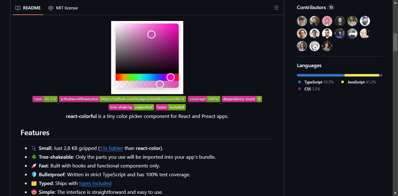Screen dimensions: 398x196
Task: Click the book icon beside README
Action: point(18,8)
